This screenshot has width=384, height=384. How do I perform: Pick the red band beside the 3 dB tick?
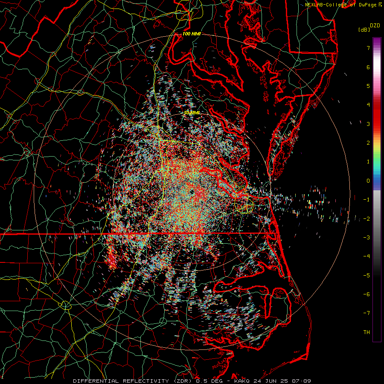(377, 124)
